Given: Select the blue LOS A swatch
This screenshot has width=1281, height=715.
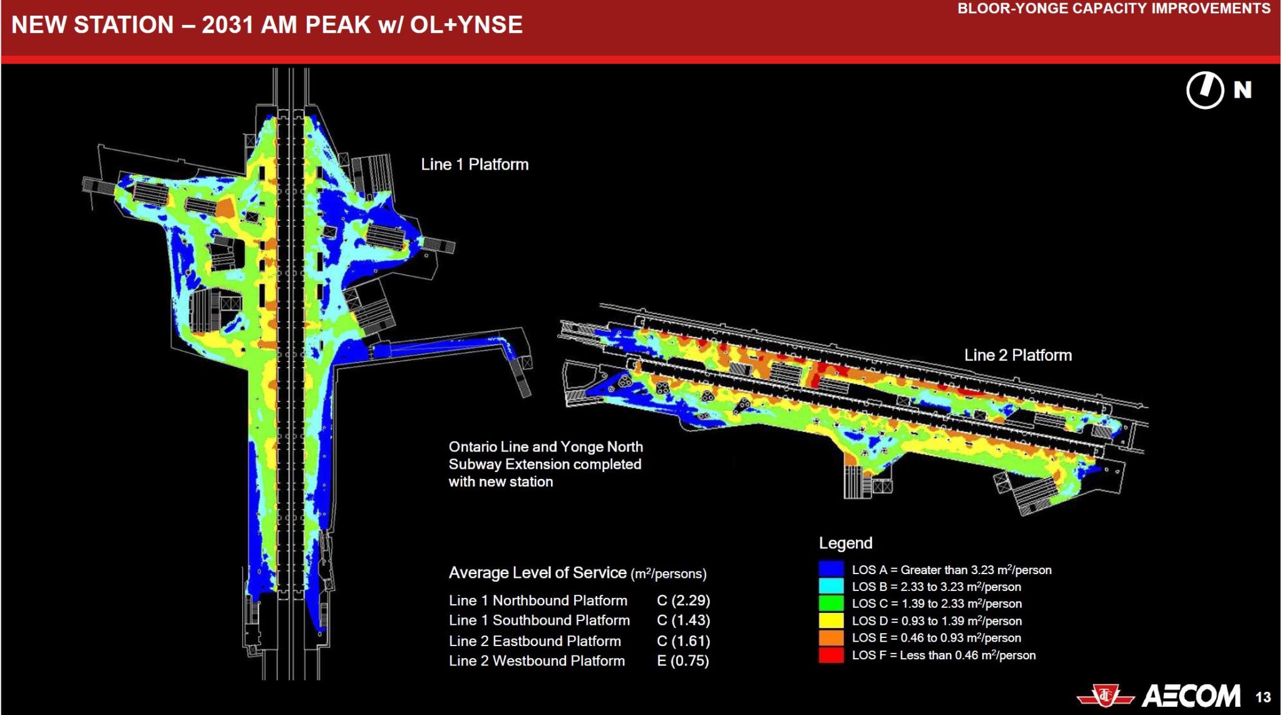Looking at the screenshot, I should pyautogui.click(x=831, y=569).
